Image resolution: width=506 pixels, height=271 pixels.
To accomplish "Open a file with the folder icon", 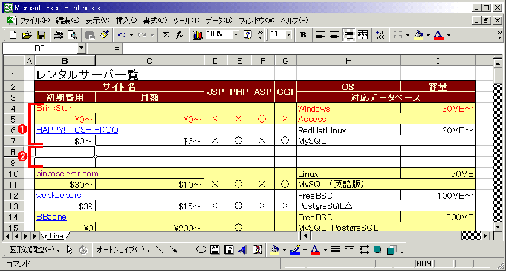I will (27, 35).
